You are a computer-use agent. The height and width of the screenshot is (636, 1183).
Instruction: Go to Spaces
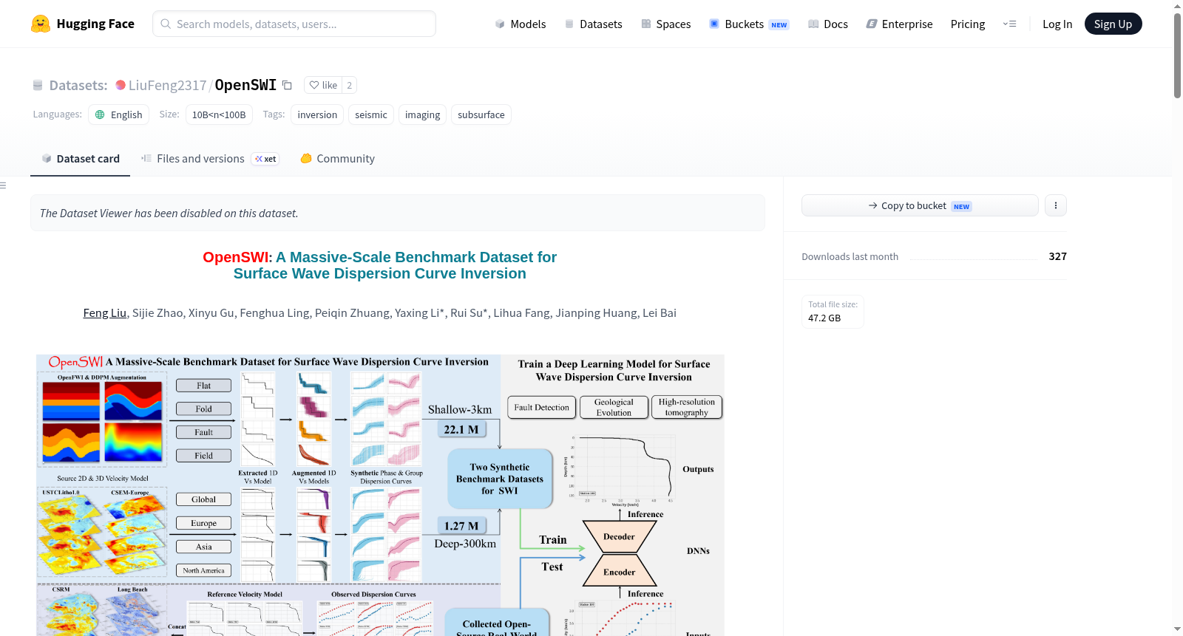(x=665, y=24)
